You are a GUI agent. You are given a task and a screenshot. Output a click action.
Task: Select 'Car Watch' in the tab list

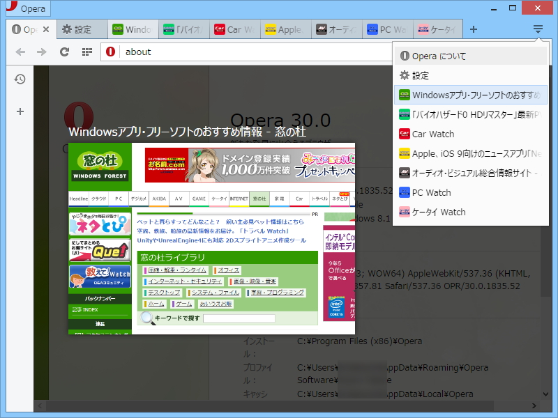[470, 134]
